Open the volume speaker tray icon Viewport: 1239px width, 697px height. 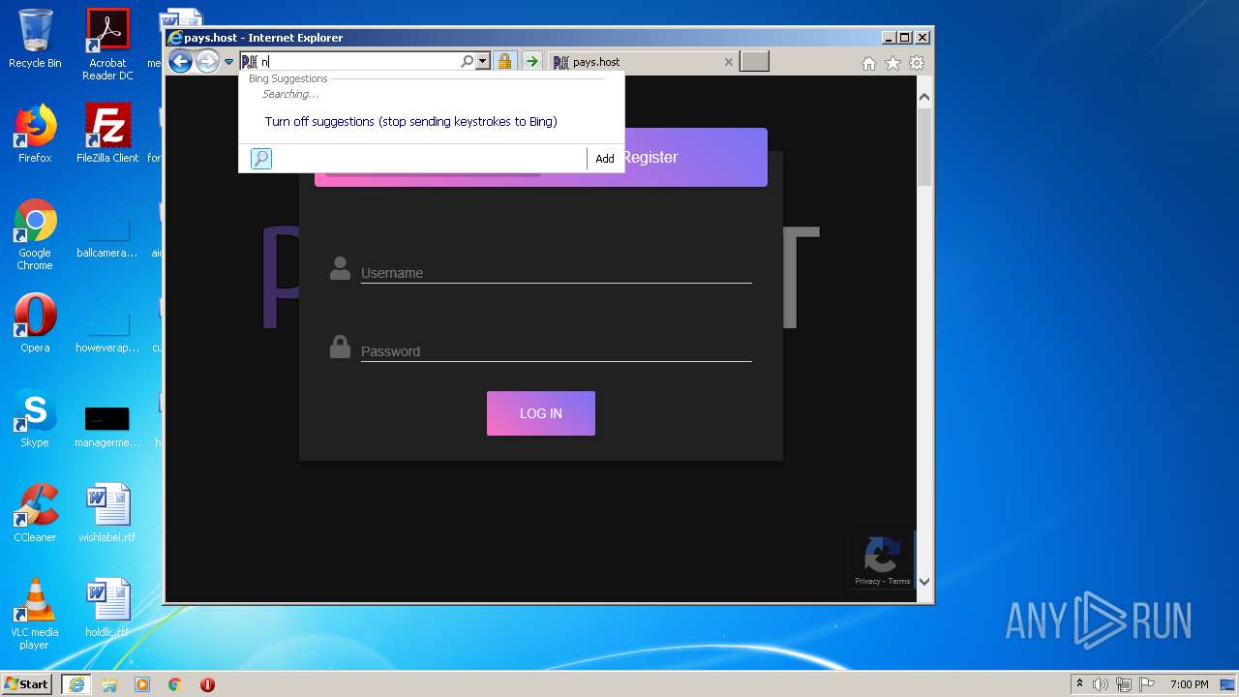point(1100,683)
